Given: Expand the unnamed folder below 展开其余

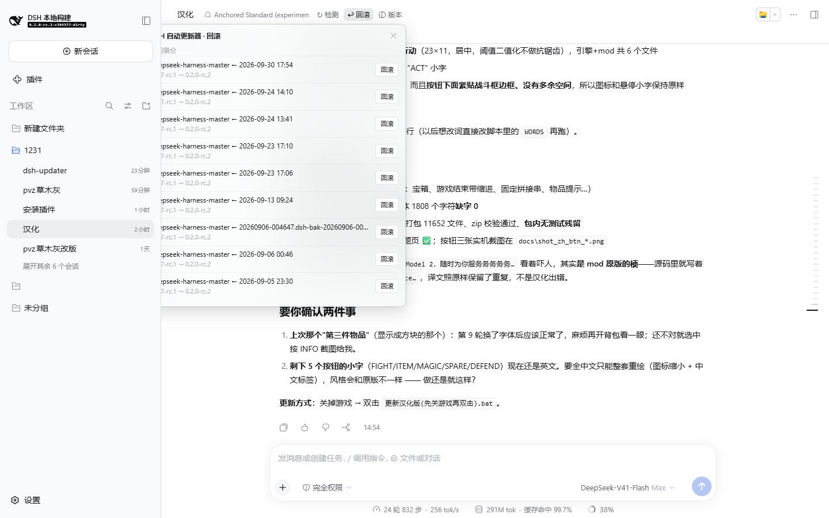Looking at the screenshot, I should point(16,286).
